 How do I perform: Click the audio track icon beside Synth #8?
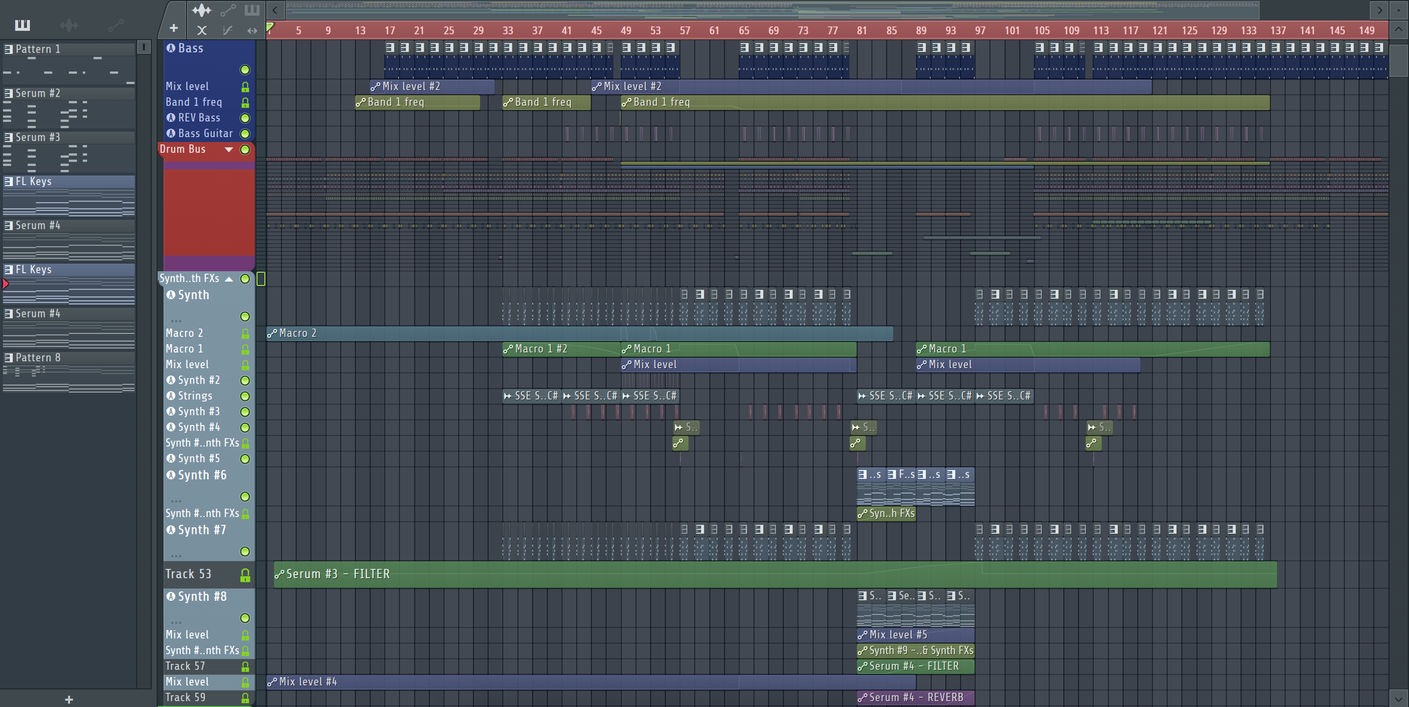click(171, 596)
